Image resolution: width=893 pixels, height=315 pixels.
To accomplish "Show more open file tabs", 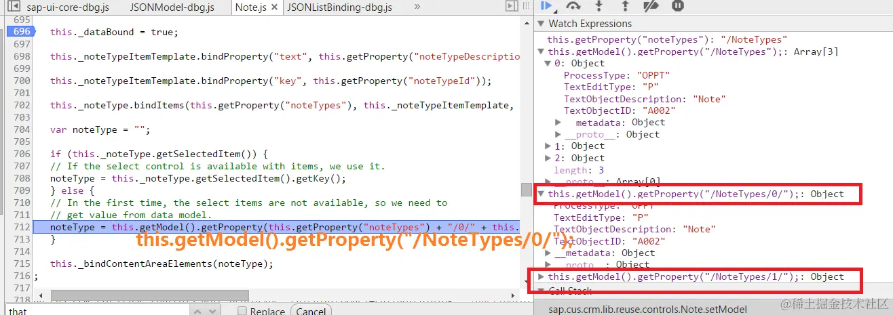I will coord(416,7).
